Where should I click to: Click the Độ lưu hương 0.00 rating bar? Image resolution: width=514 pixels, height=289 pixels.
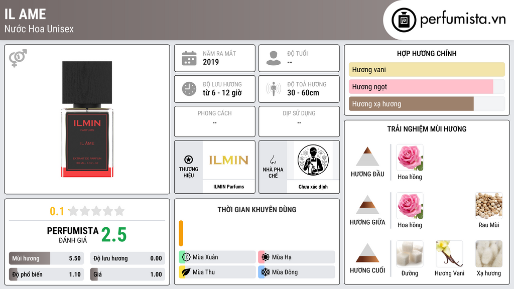(x=127, y=258)
